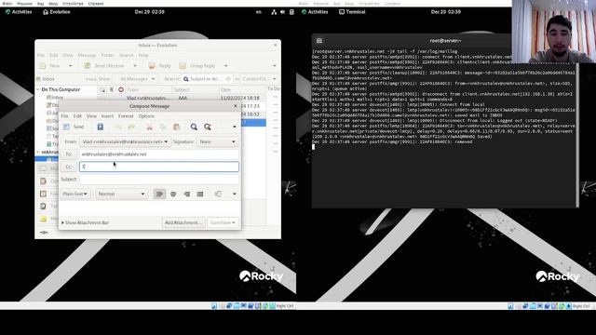The height and width of the screenshot is (335, 596).
Task: Click the new tab icon in terminal header
Action: [319, 41]
